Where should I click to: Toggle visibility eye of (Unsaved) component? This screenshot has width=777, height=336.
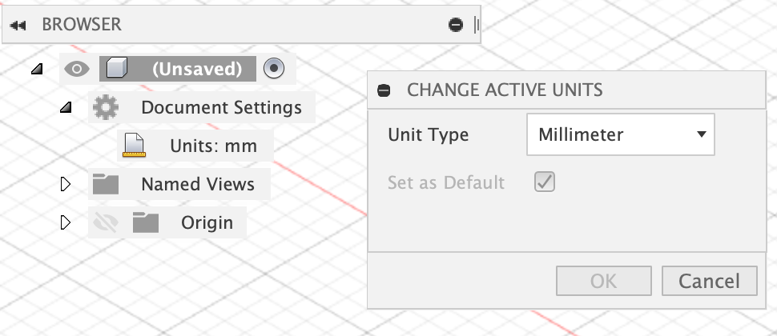tap(77, 69)
